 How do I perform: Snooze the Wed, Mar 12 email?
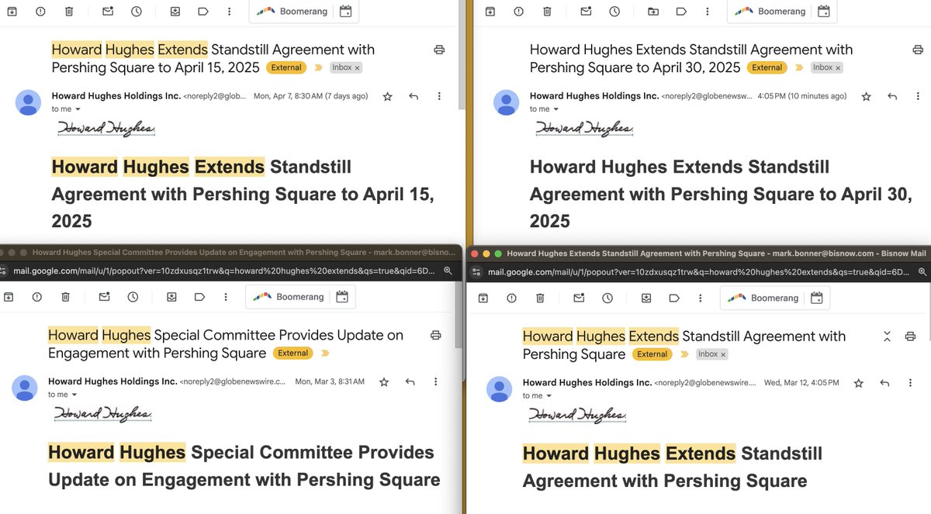[607, 298]
